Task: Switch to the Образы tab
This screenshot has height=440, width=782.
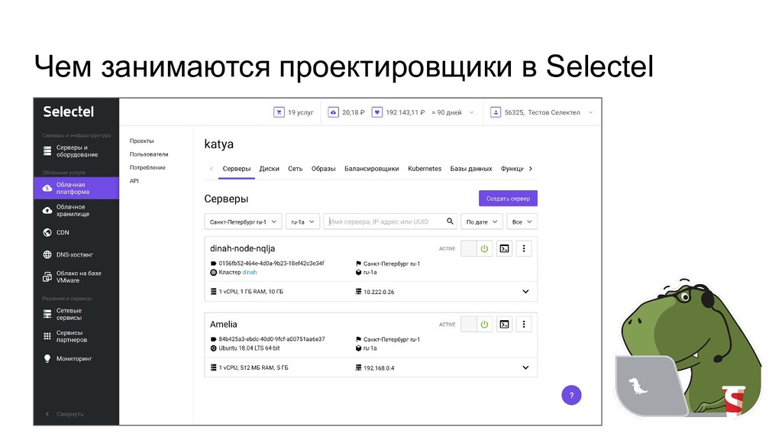Action: pos(324,169)
